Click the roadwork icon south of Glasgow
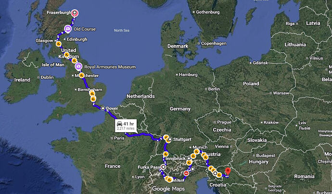Image resolution: width=332 pixels, height=194 pixels. (58, 44)
